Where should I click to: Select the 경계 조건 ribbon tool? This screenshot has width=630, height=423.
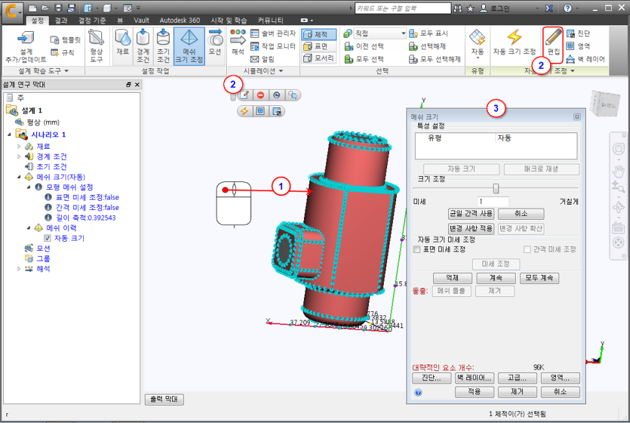[143, 46]
